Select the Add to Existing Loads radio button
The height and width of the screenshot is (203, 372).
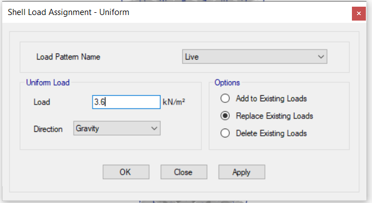click(x=225, y=98)
